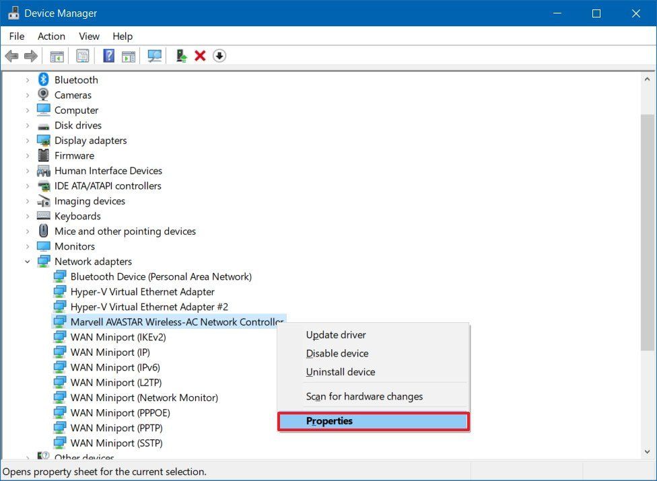
Task: Click the Imaging devices icon
Action: coord(44,201)
